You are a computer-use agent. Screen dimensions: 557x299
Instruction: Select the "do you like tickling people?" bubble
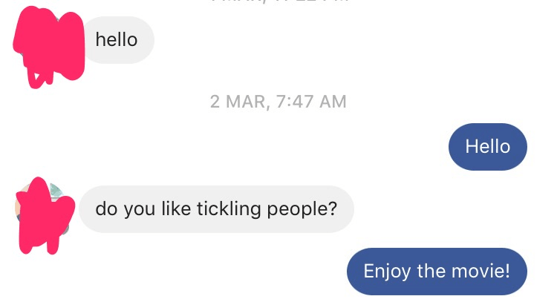coord(216,209)
